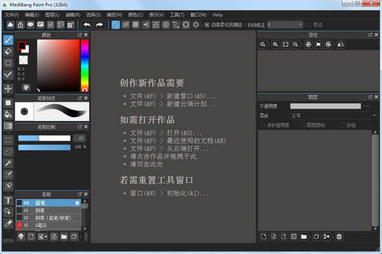Rotate canvas left in navigator panel
Screen dimensions: 382x254
pyautogui.click(x=308, y=45)
